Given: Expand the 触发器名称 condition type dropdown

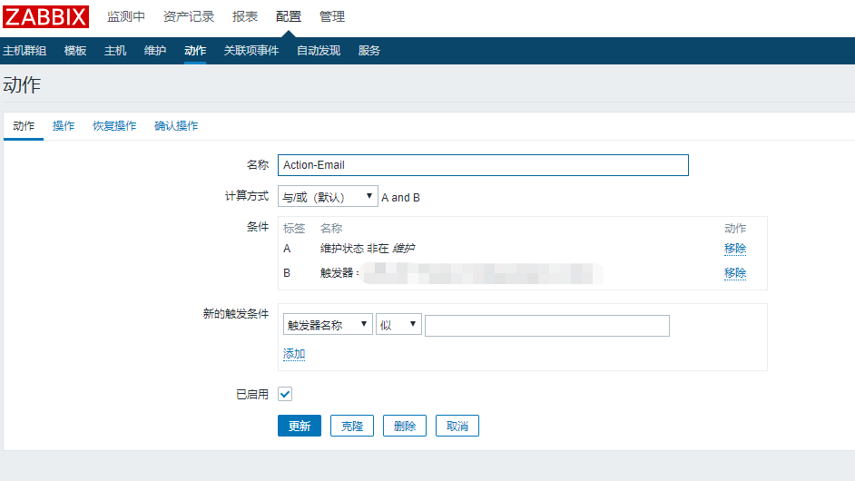Looking at the screenshot, I should click(327, 325).
